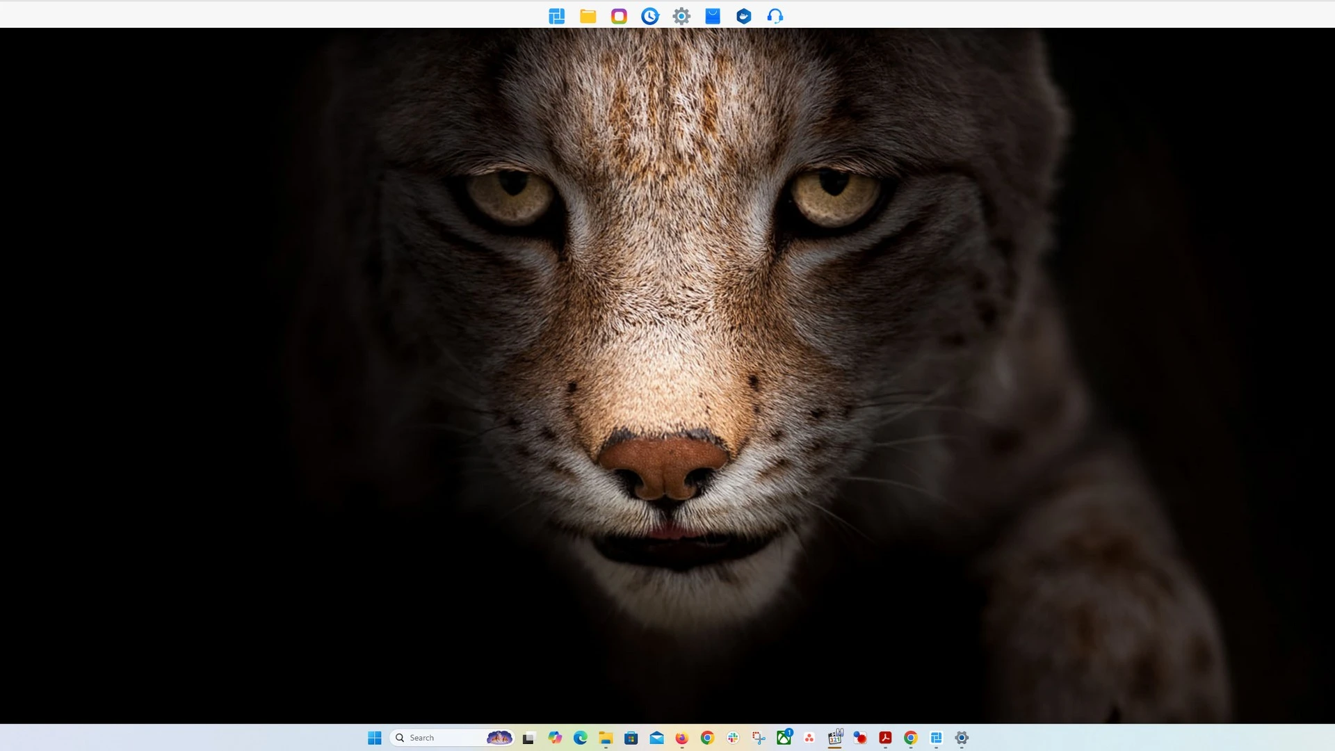Screen dimensions: 1335x751
Task: Click the blue tiles icon in top dock
Action: 556,16
